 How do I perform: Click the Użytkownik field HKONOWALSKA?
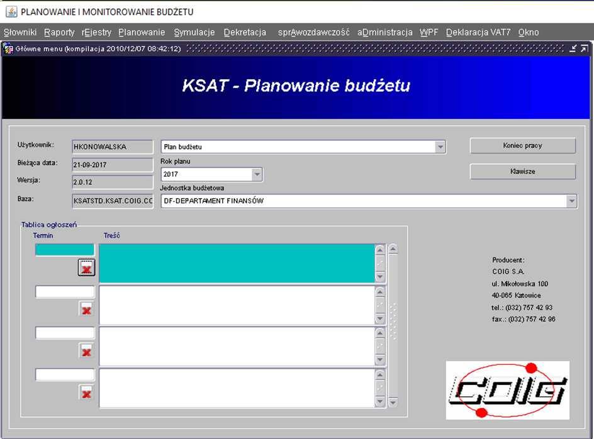point(113,147)
